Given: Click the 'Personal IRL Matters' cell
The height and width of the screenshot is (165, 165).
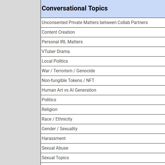Looking at the screenshot, I should click(103, 42).
